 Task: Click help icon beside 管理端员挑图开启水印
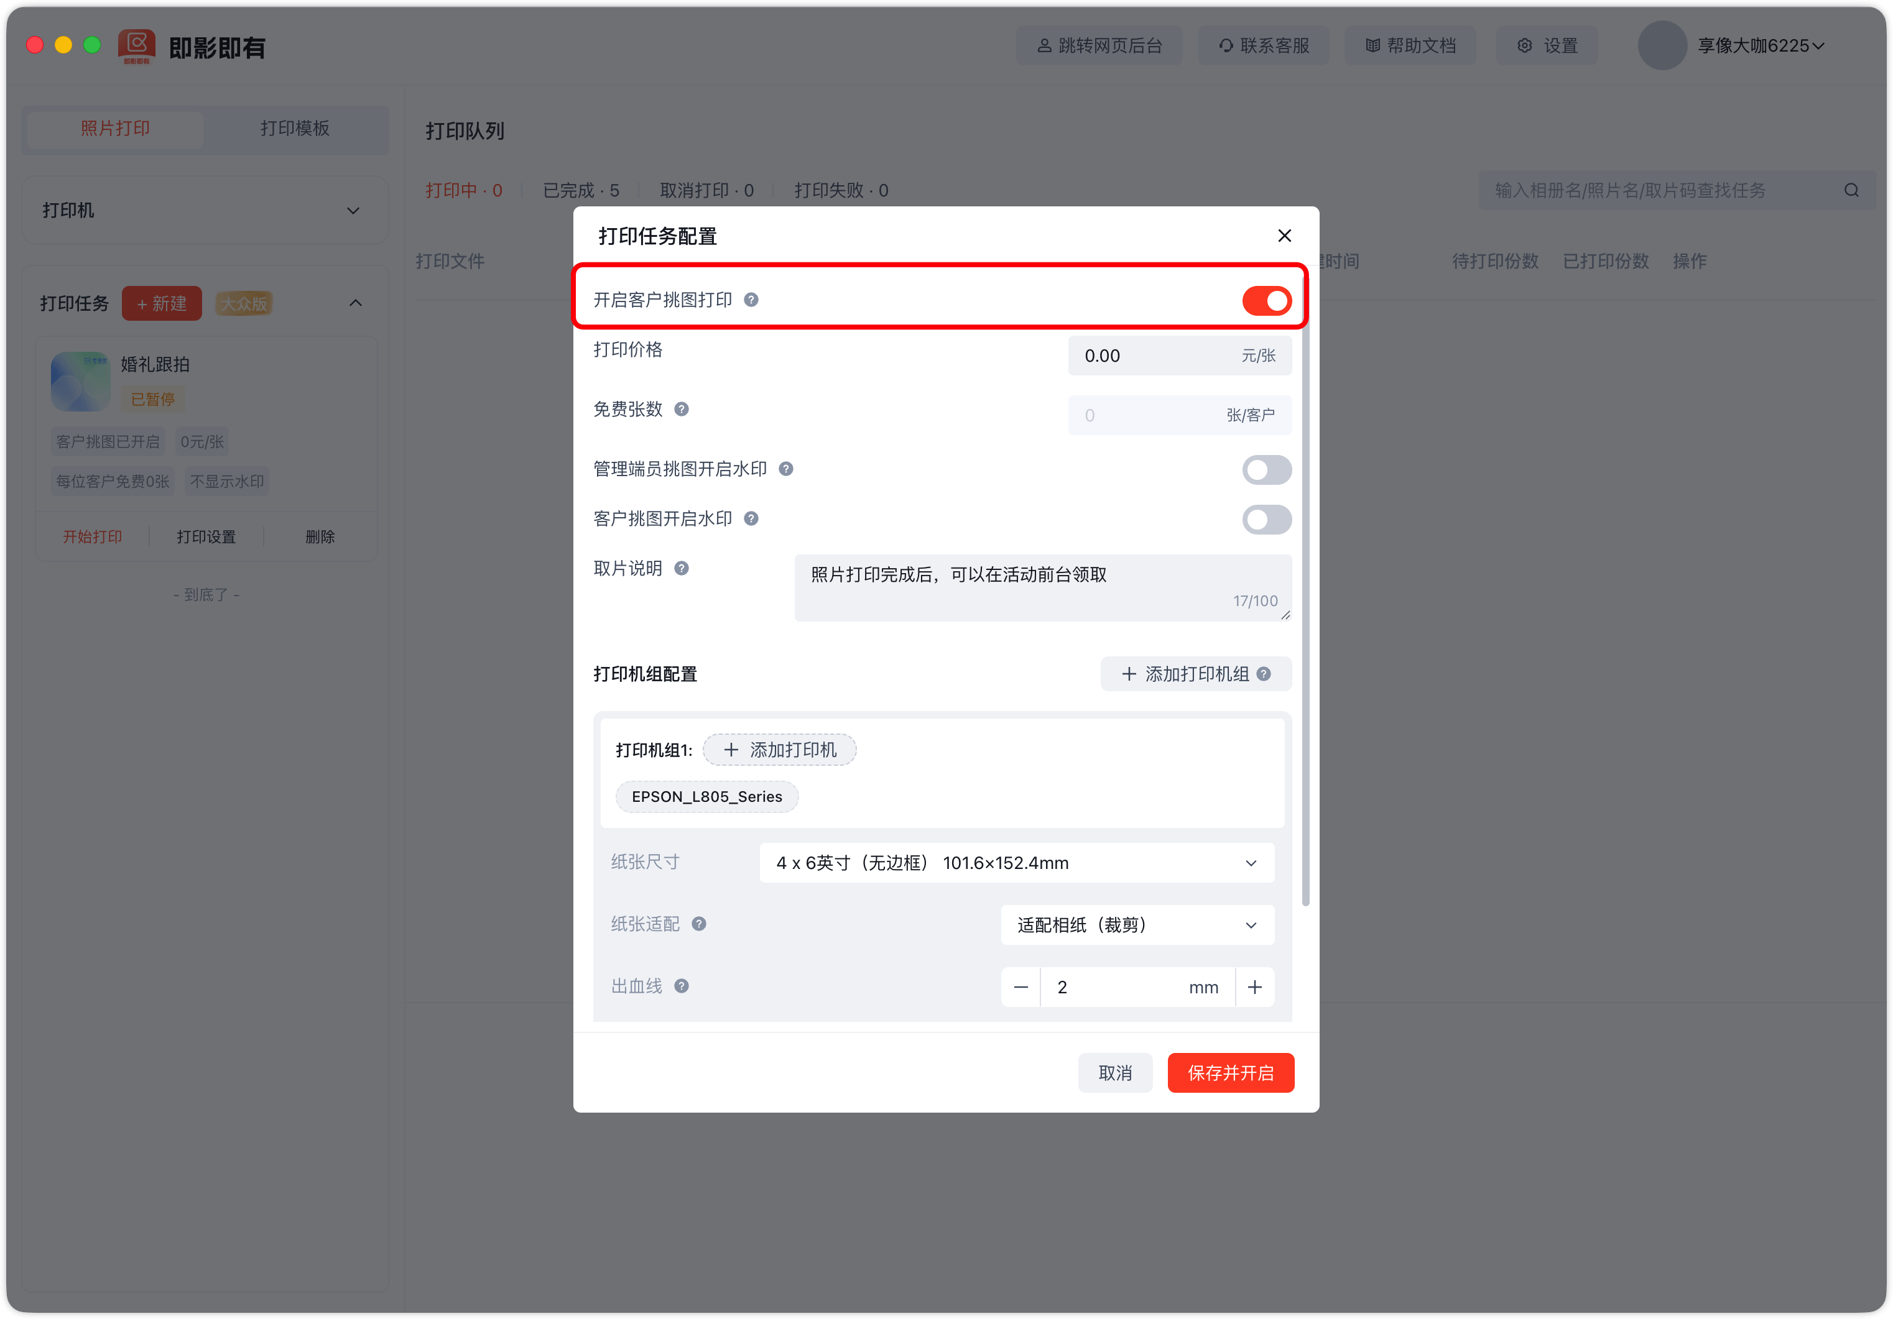(x=785, y=469)
